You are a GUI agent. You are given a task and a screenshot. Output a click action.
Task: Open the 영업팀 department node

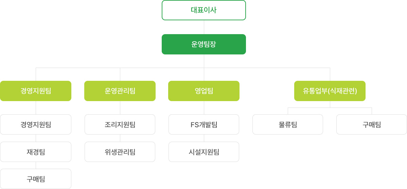click(x=204, y=91)
